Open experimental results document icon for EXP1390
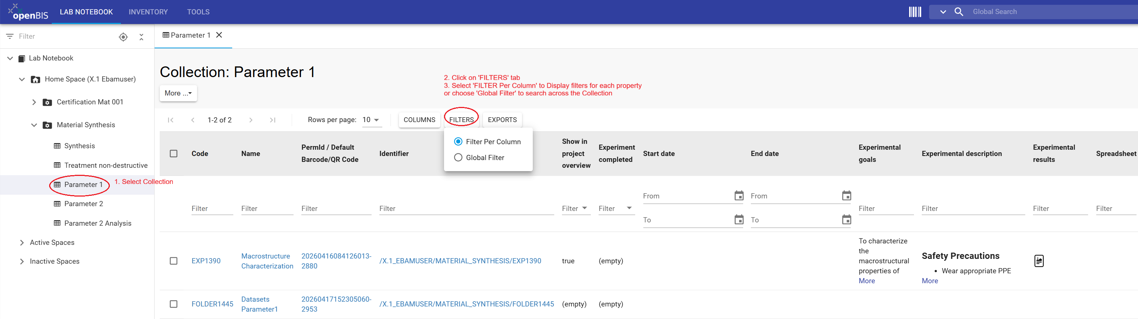This screenshot has width=1138, height=319. tap(1039, 261)
